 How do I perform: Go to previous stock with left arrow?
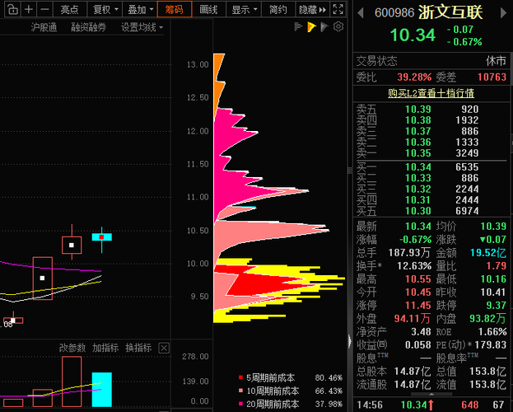[361, 13]
